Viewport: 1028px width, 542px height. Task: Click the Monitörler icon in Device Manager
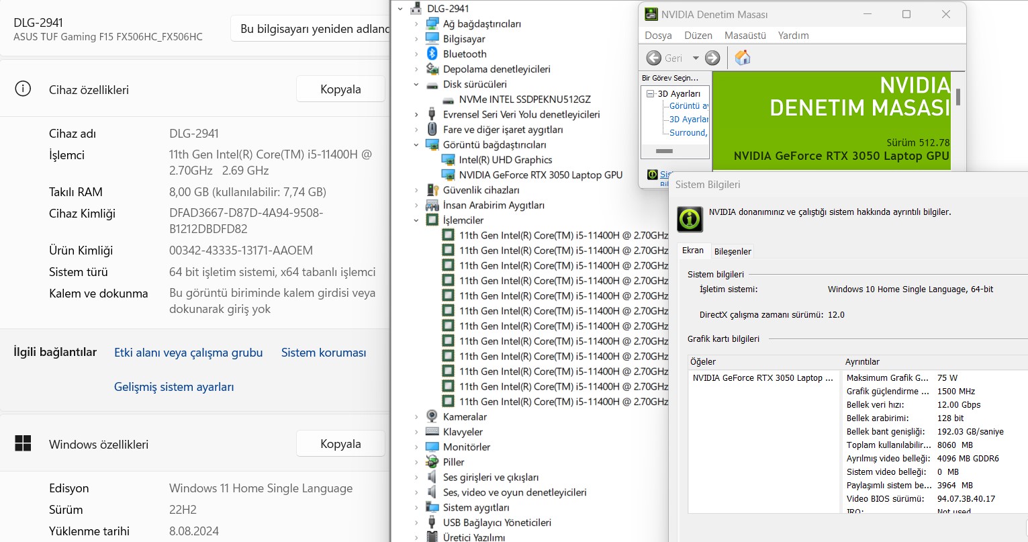click(x=432, y=447)
